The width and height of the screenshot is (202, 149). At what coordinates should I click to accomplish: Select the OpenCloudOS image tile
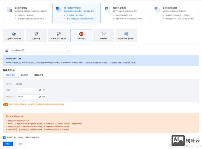click(x=14, y=36)
